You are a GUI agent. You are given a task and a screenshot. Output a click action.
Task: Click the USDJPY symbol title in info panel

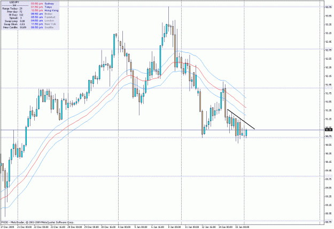(14, 2)
